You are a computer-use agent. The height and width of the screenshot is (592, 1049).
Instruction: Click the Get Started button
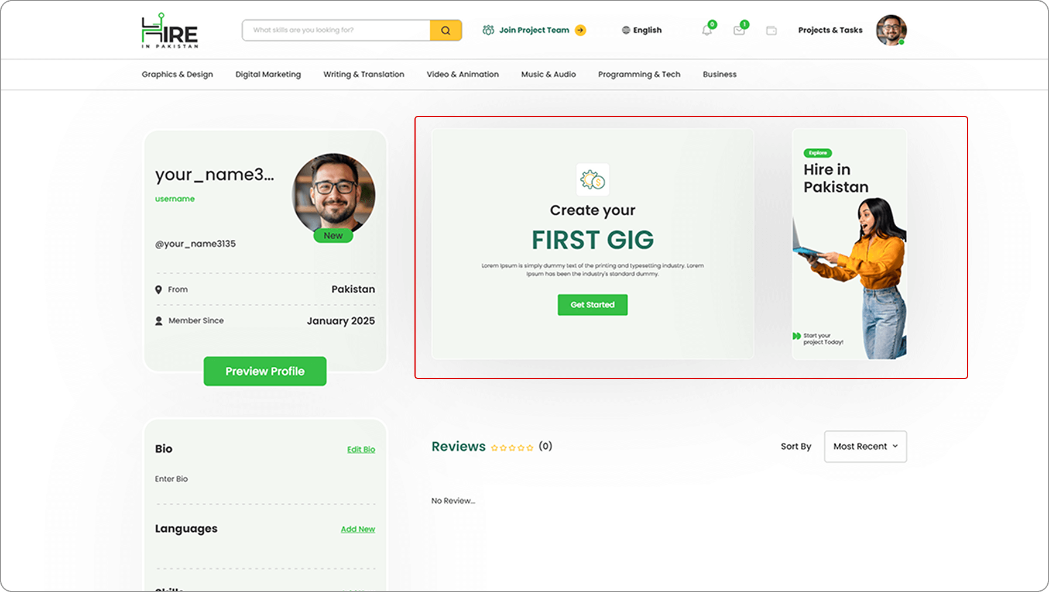[592, 305]
